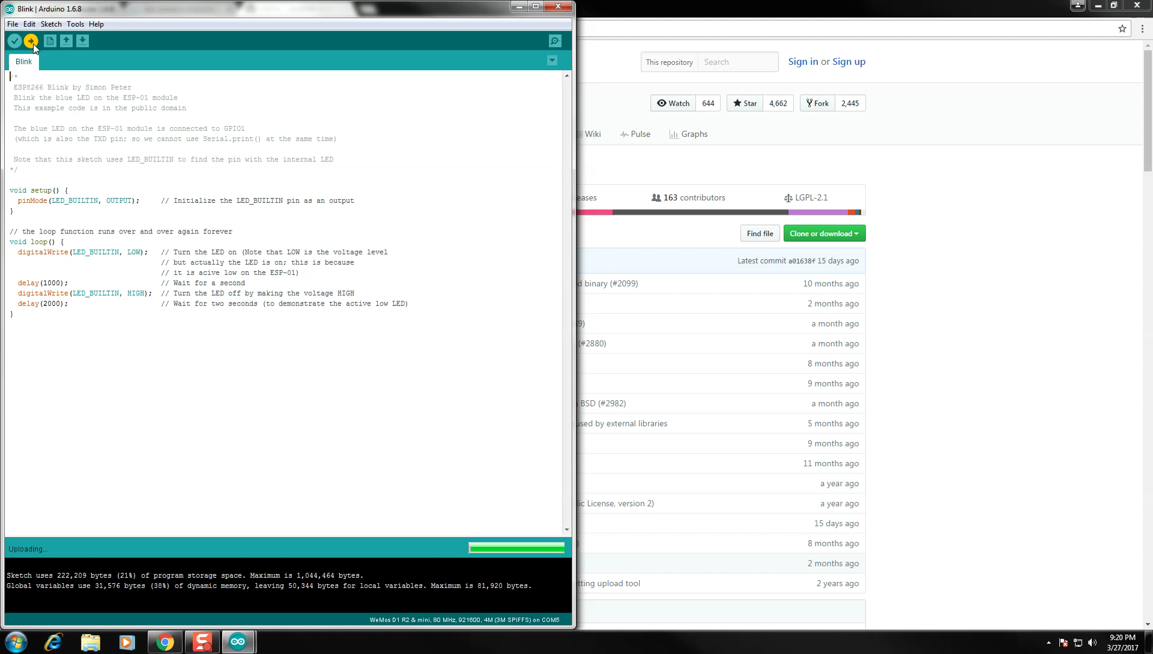Click the Save sketch toolbar icon

(82, 41)
